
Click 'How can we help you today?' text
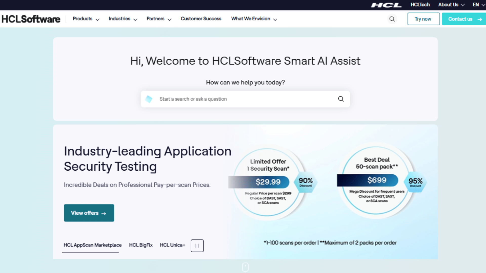click(245, 82)
